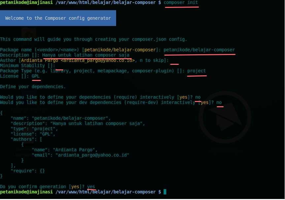Click the terminal cursor block at the final prompt
This screenshot has height=200, width=285.
165,192
